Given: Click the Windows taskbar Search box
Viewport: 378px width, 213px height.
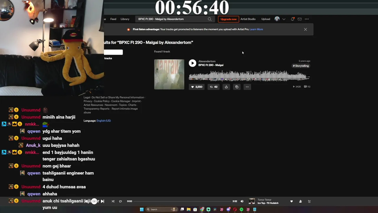Looking at the screenshot, I should (162, 209).
